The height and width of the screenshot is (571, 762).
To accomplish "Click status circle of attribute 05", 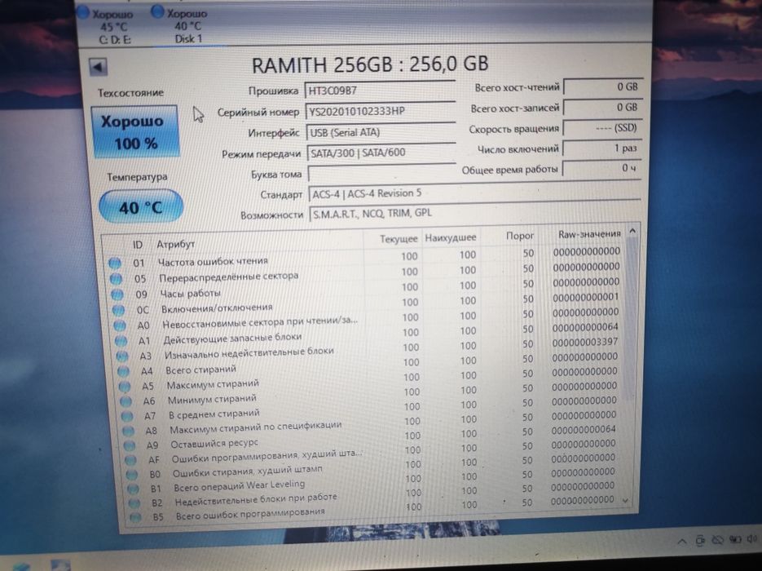I will tap(116, 279).
